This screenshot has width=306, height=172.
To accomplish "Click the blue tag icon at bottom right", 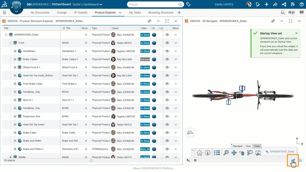I will click(x=300, y=160).
